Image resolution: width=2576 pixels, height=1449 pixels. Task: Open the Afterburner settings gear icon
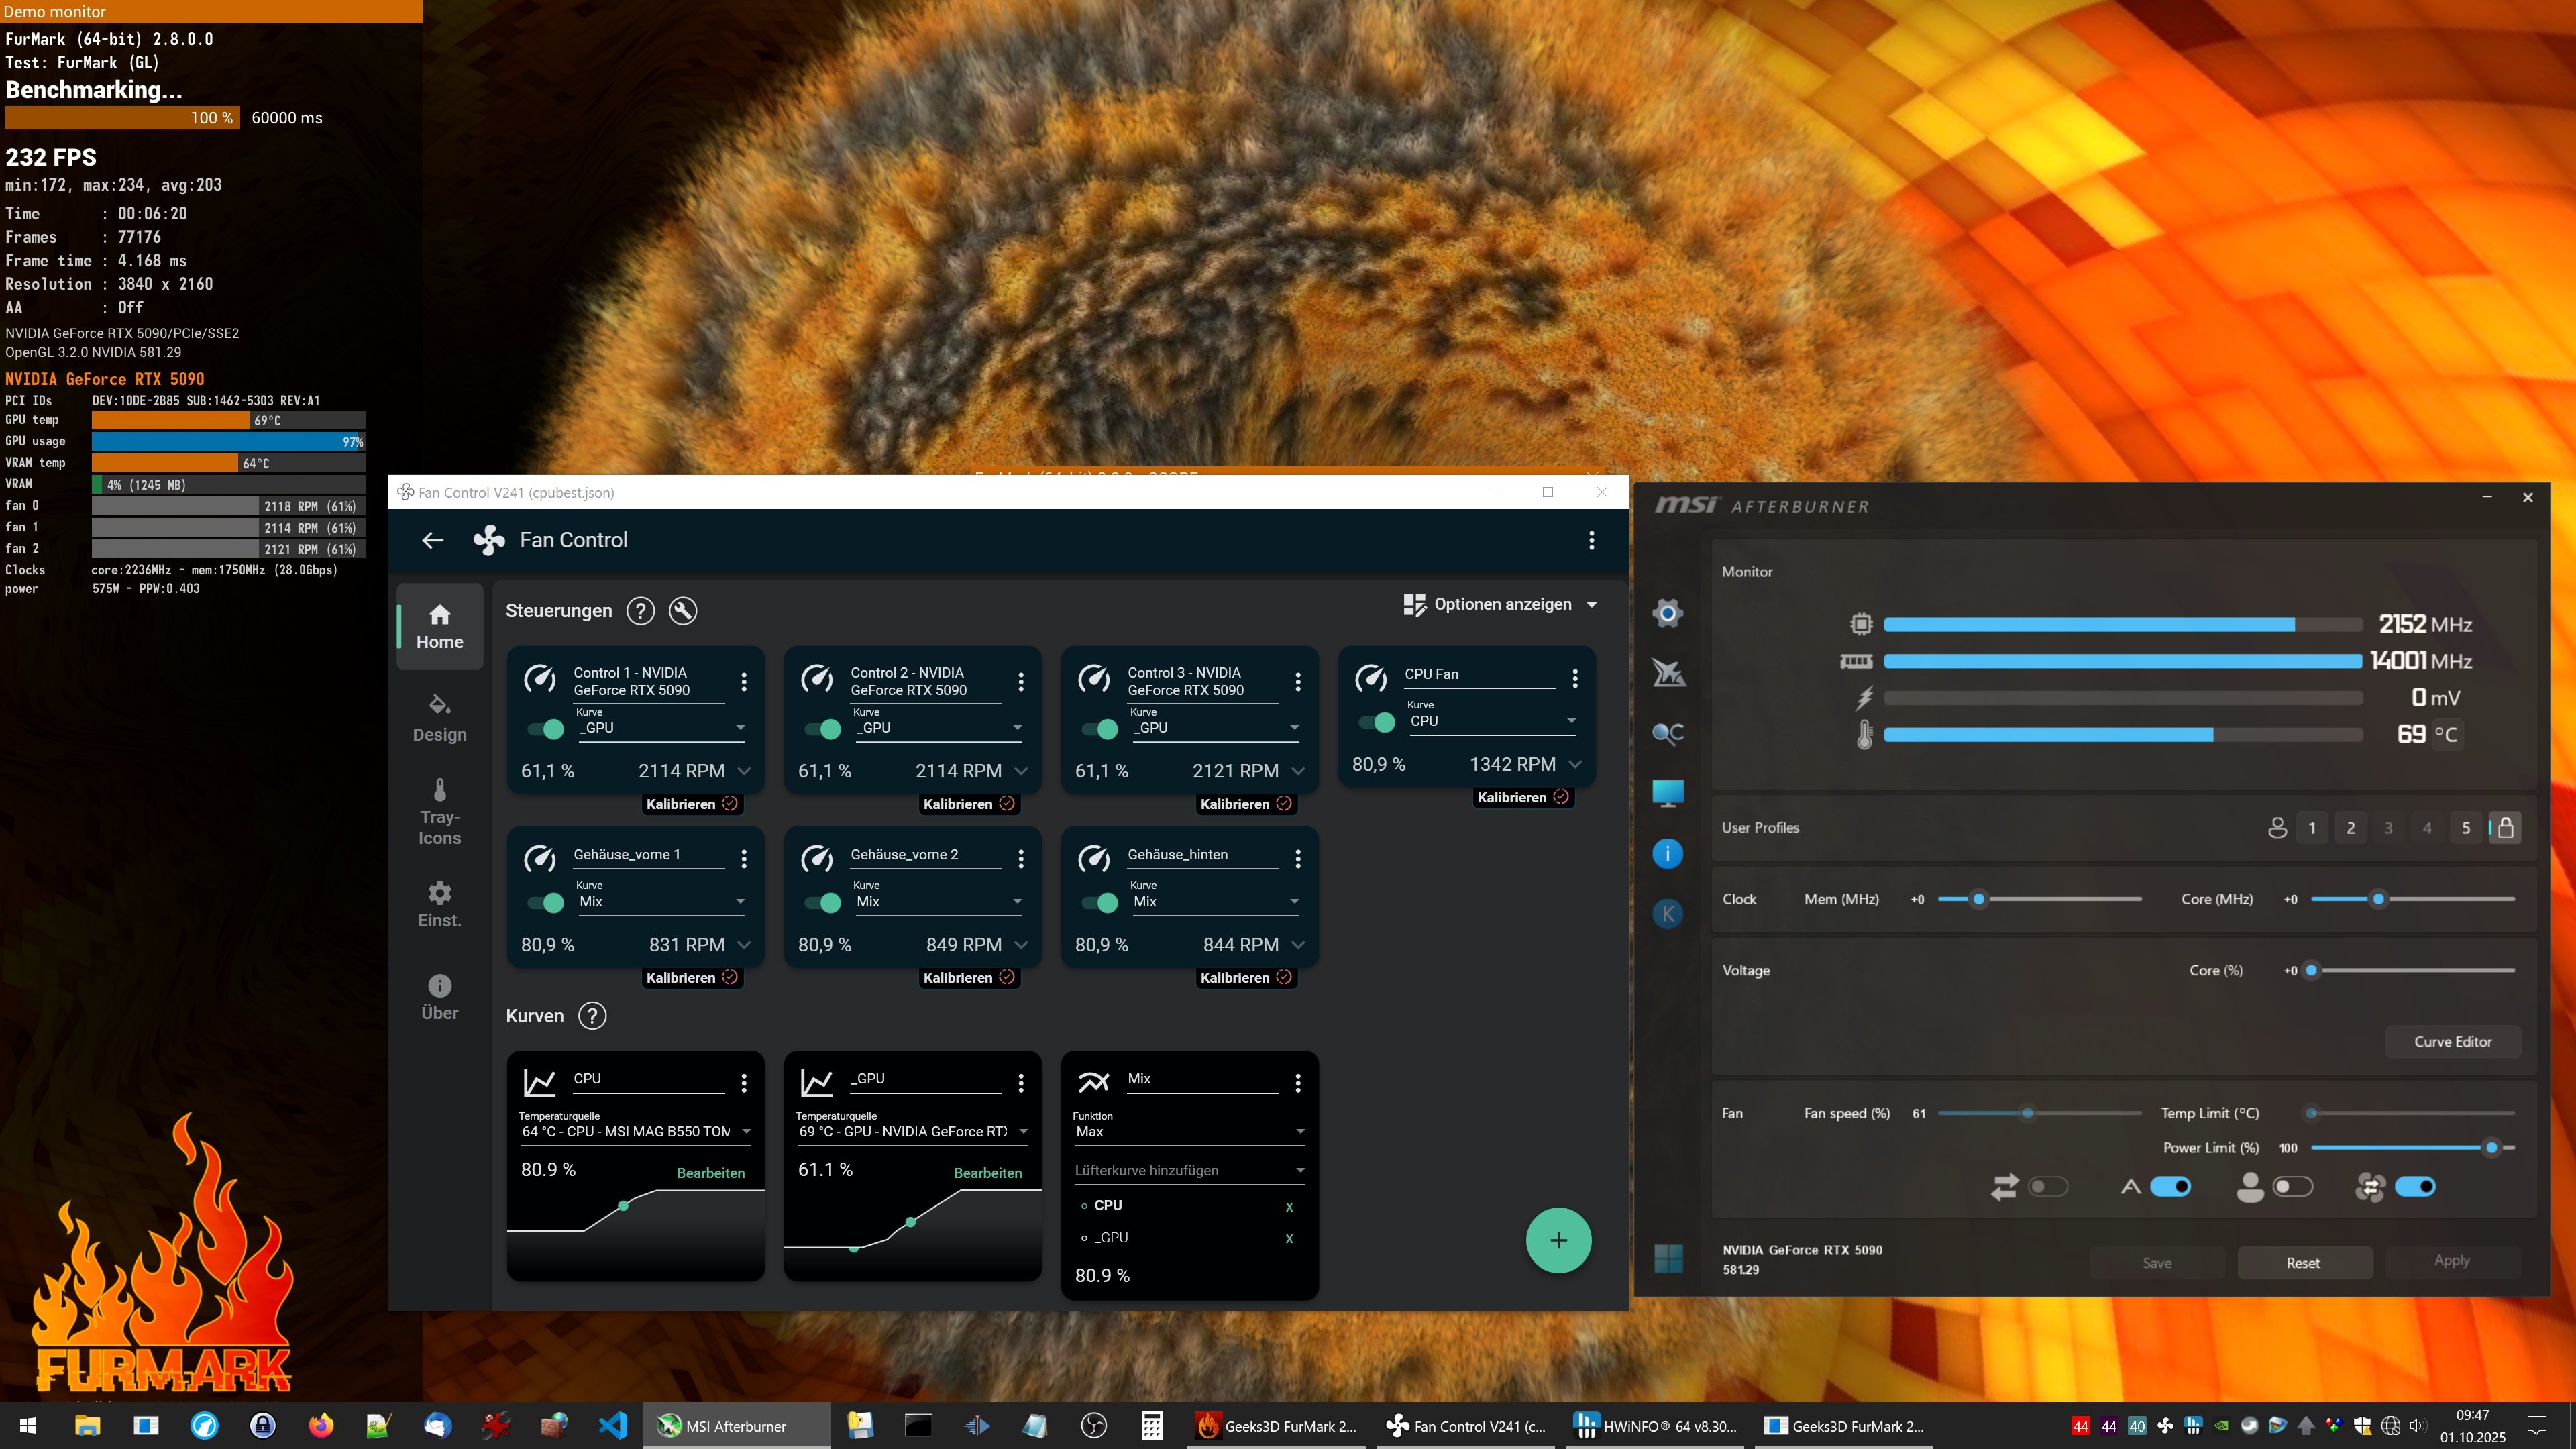click(x=1667, y=613)
